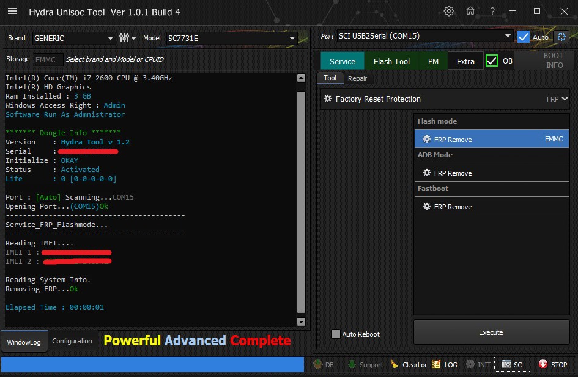The width and height of the screenshot is (578, 377).
Task: Click the 'Removing FRP...Ok' log line
Action: [42, 289]
